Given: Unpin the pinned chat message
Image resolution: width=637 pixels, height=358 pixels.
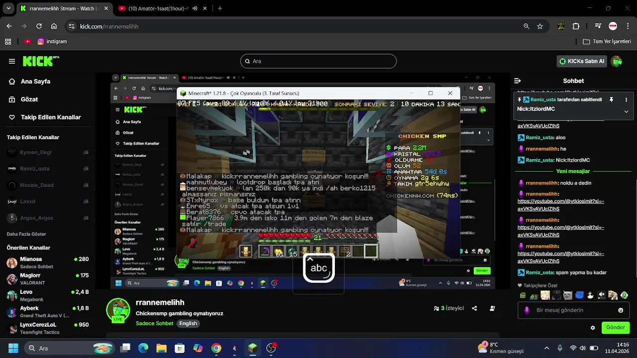Looking at the screenshot, I should [x=611, y=99].
